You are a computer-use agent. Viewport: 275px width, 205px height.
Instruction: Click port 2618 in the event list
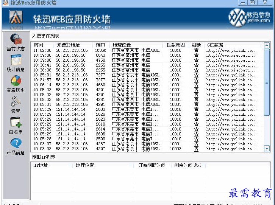pos(100,124)
